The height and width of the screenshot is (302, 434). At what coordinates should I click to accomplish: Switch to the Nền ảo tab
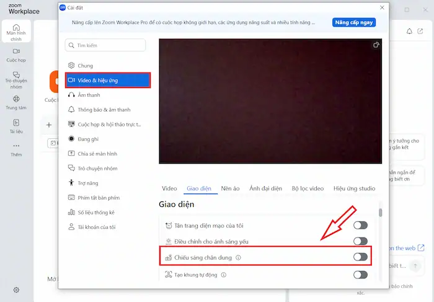tap(230, 188)
